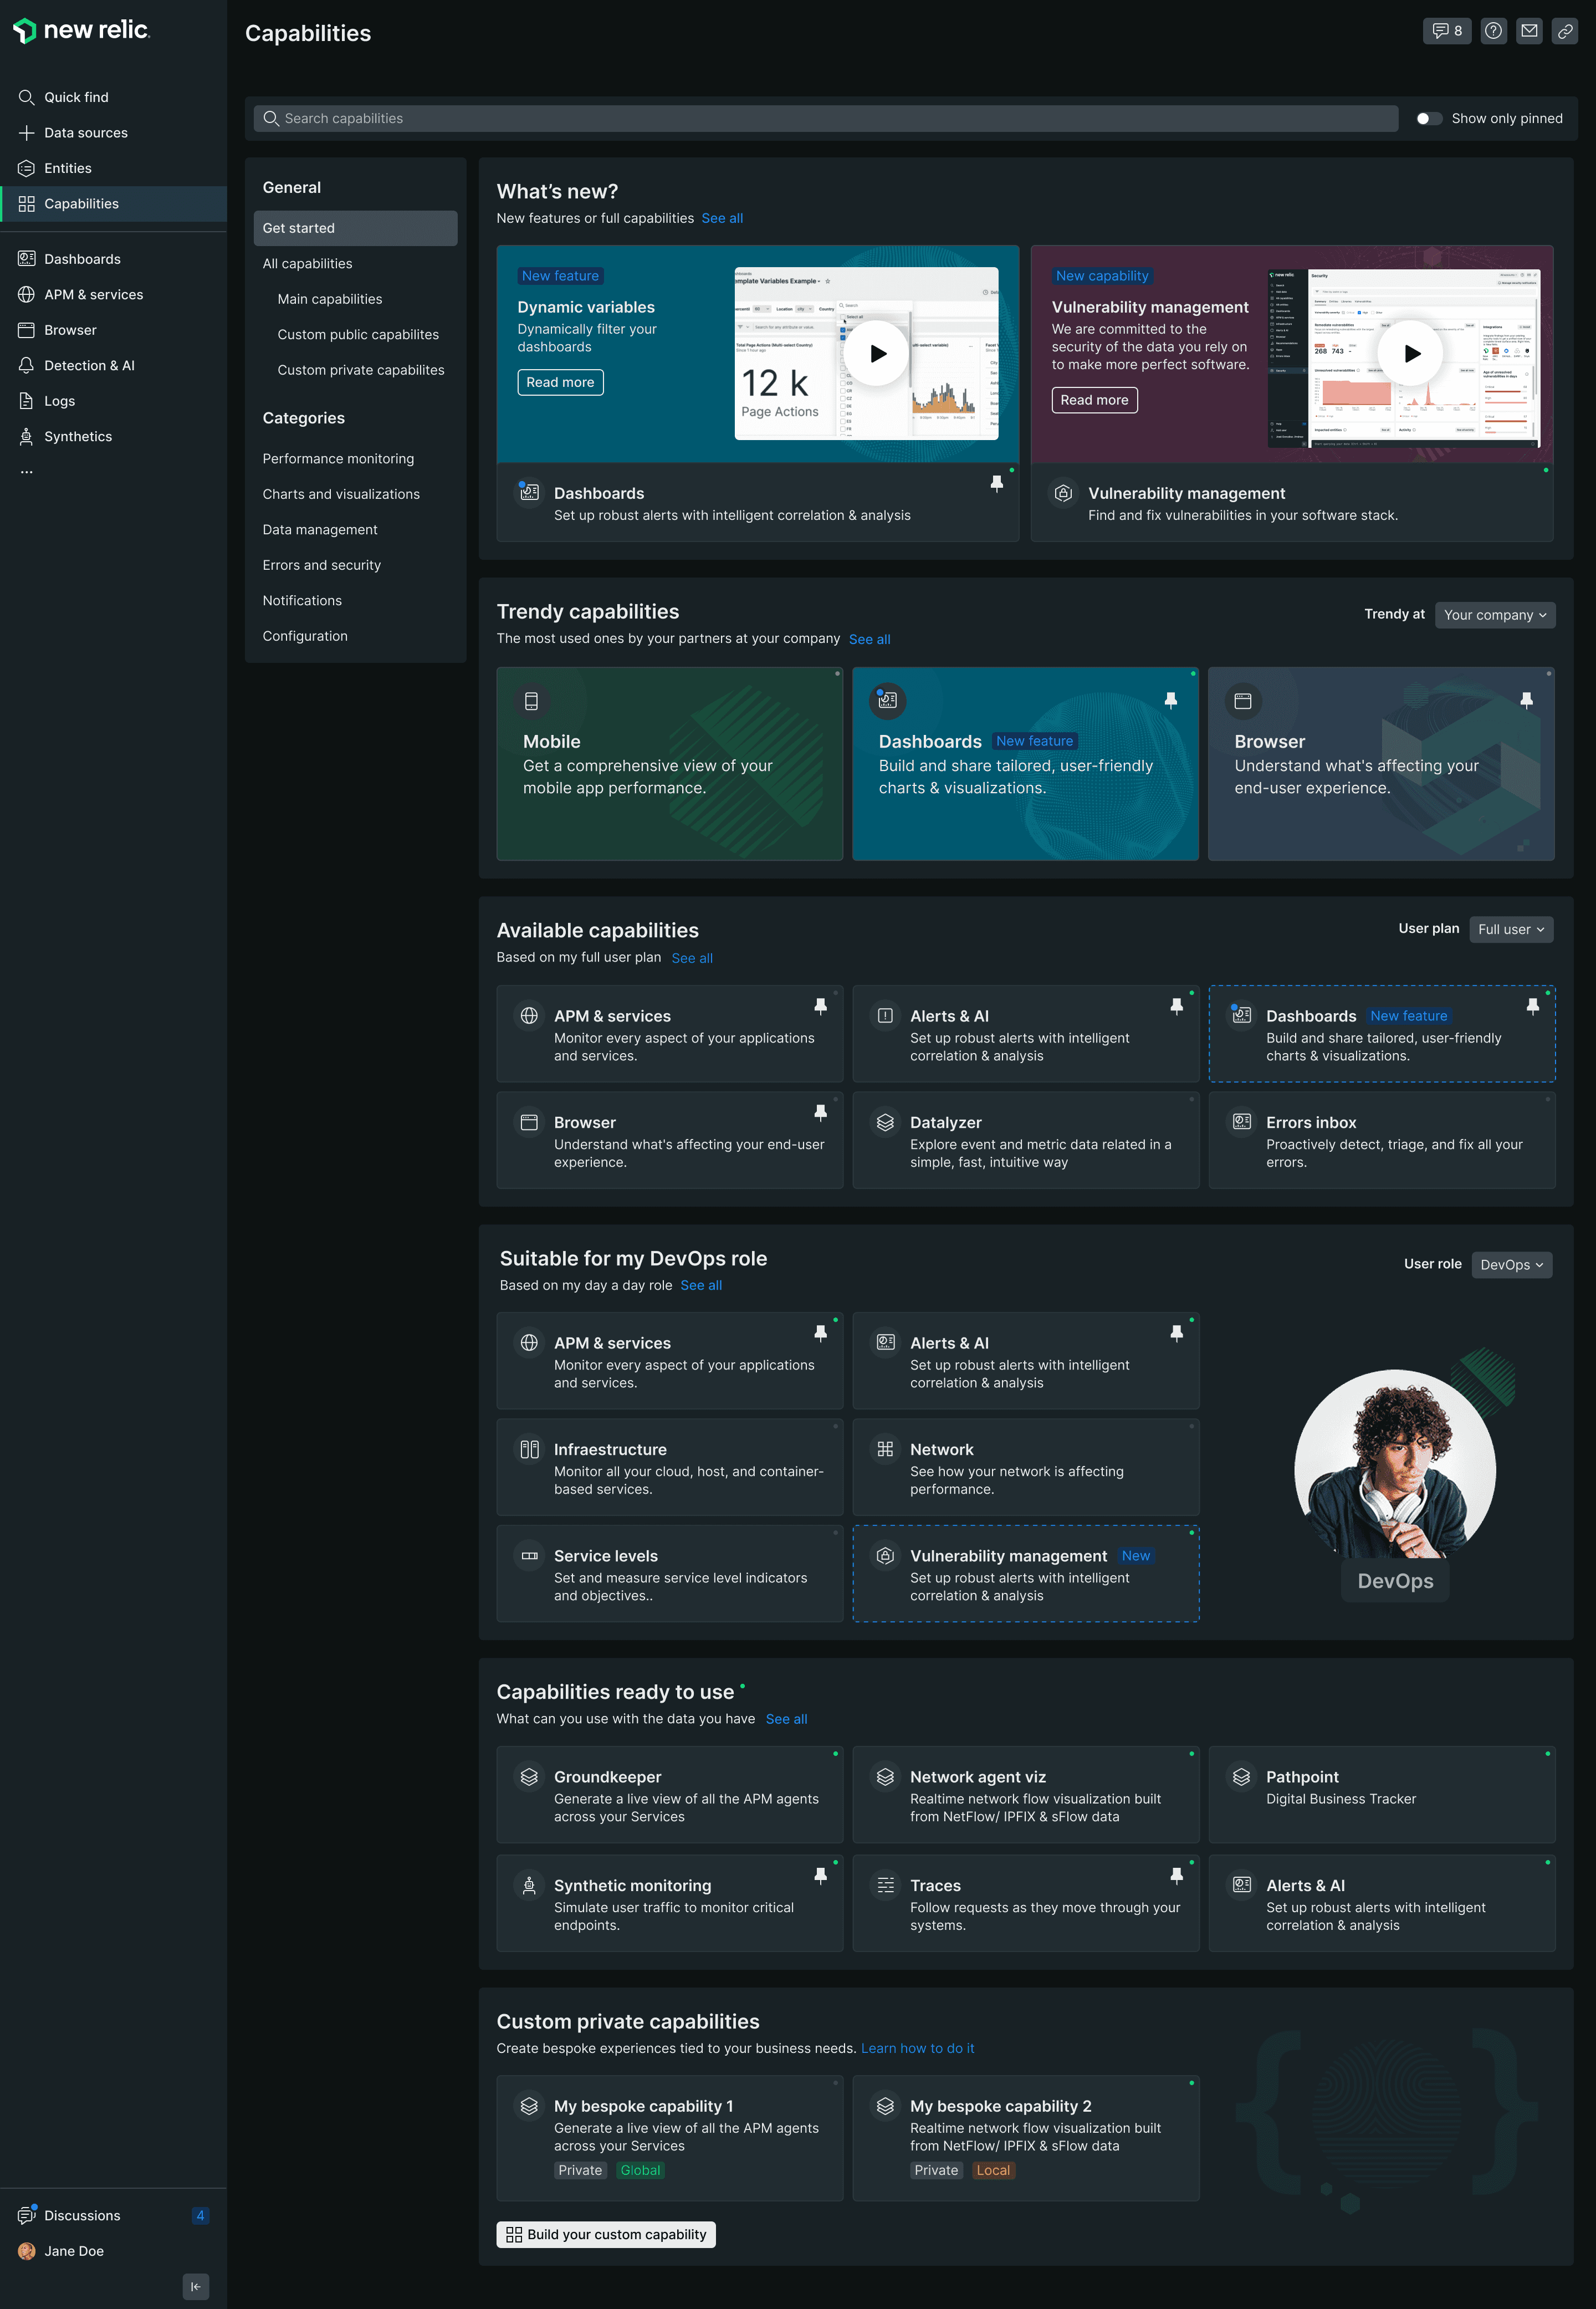Open Errors and security category
The image size is (1596, 2309).
[321, 565]
